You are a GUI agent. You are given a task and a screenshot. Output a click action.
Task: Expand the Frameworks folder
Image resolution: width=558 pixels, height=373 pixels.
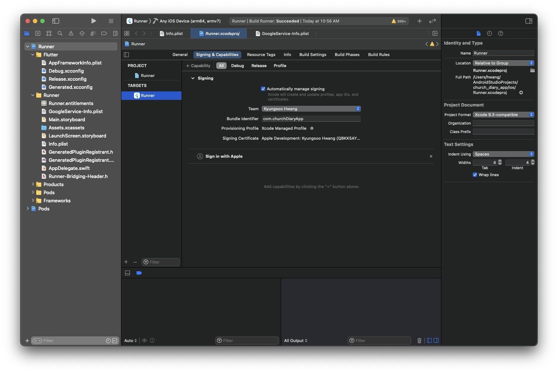coord(33,201)
